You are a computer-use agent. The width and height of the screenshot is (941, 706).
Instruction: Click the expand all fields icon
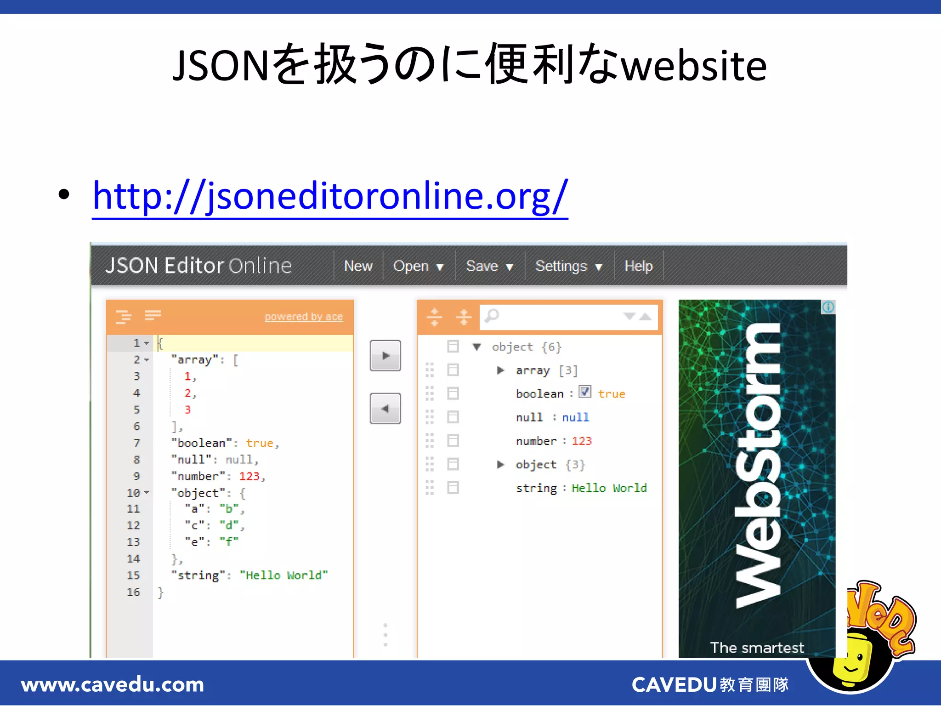(x=434, y=317)
